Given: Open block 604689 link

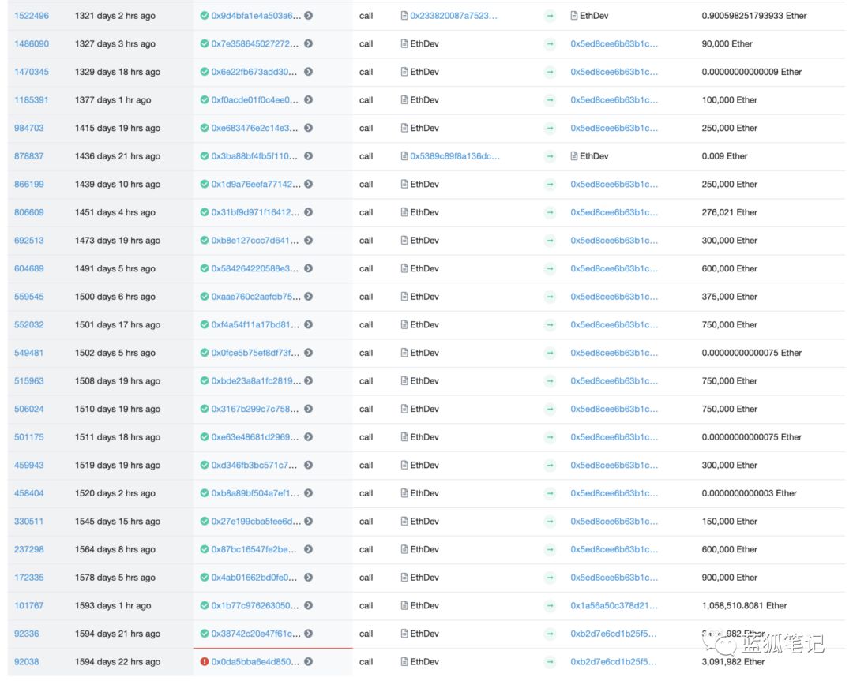Looking at the screenshot, I should 29,268.
